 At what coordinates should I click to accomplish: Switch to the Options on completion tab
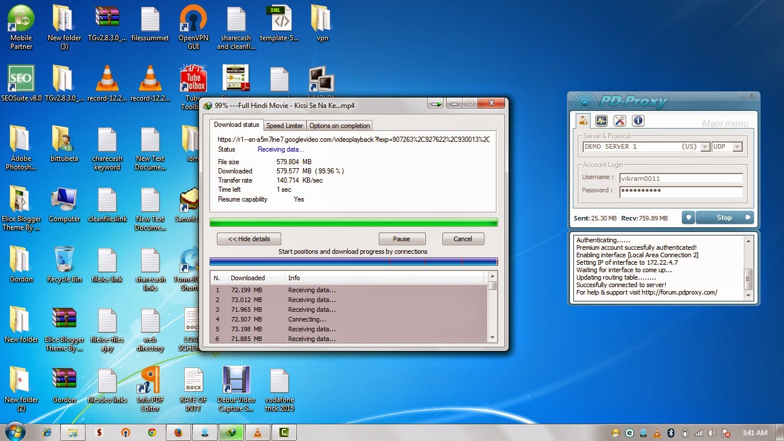point(340,126)
